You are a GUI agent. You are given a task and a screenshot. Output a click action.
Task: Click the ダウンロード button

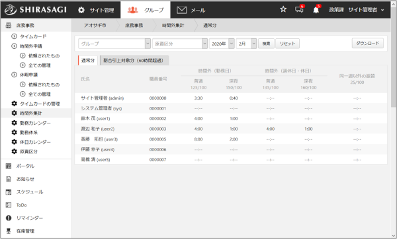coord(368,43)
